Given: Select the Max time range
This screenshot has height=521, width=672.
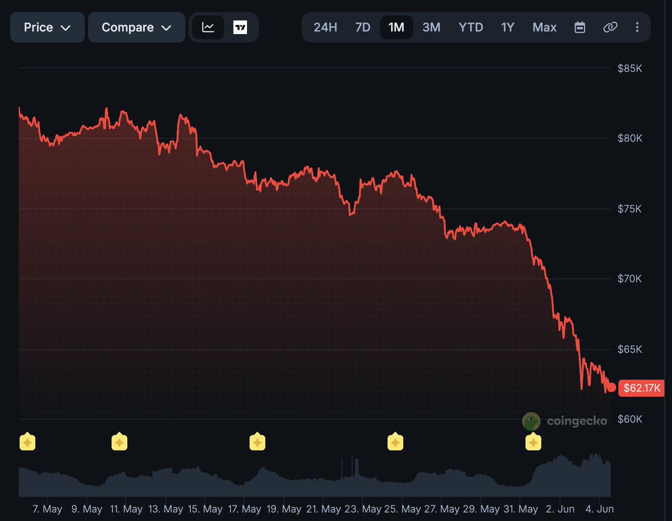Looking at the screenshot, I should click(x=545, y=27).
